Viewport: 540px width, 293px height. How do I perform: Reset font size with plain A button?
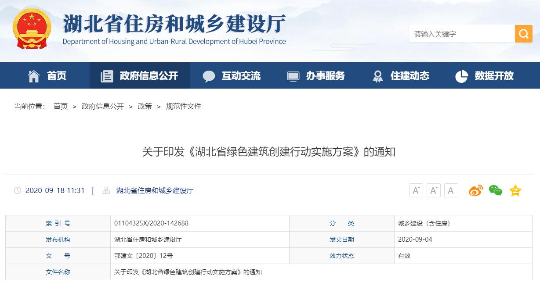tap(451, 190)
